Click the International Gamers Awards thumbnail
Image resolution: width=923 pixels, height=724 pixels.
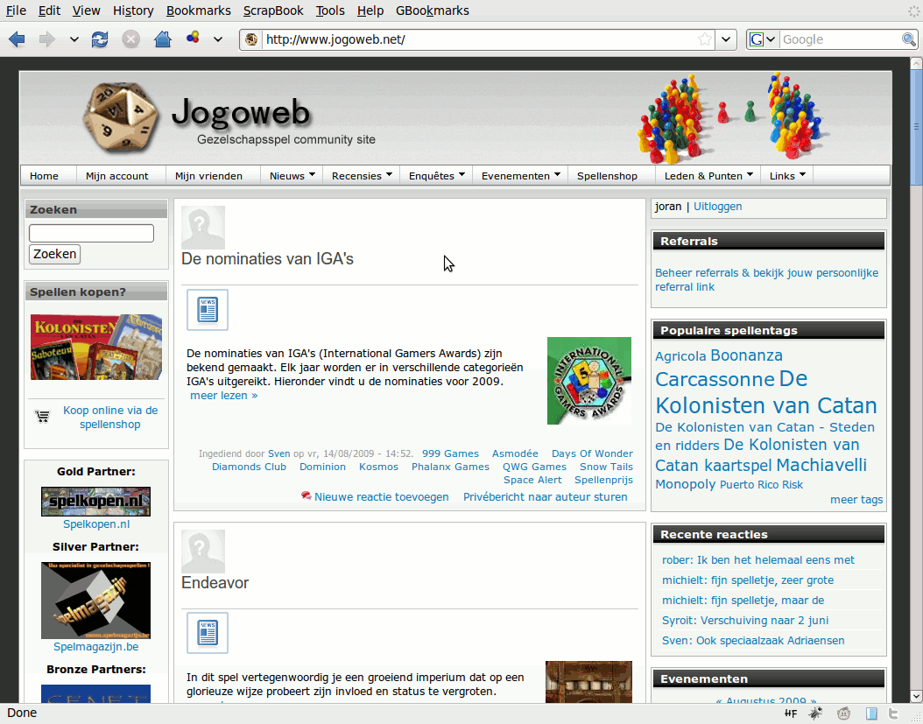[589, 381]
